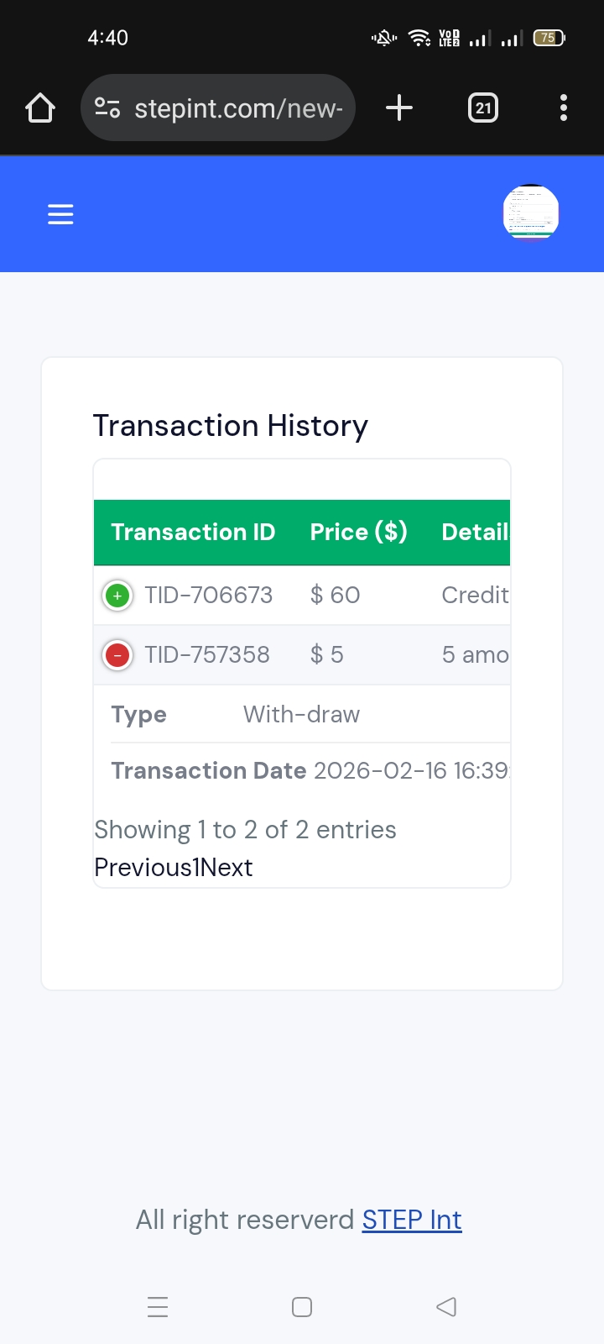The height and width of the screenshot is (1344, 604).
Task: Open a new browser tab
Action: click(399, 108)
